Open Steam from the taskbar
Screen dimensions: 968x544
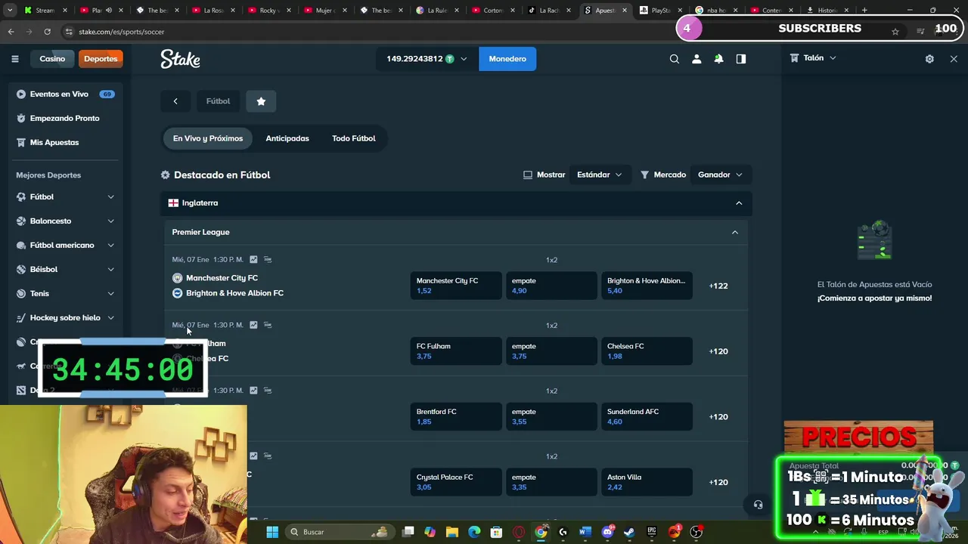(628, 532)
